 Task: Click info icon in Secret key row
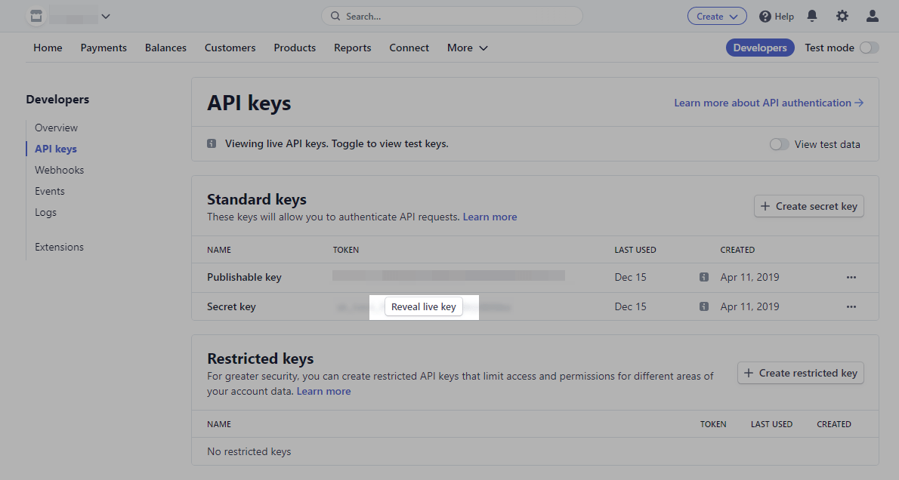tap(704, 306)
